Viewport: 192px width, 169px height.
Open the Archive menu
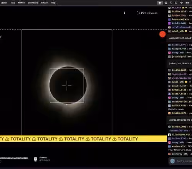click(21, 3)
